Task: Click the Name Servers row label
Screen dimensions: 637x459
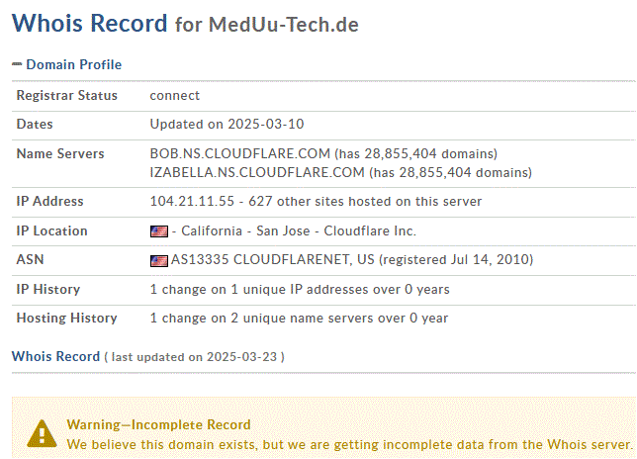Action: tap(60, 153)
